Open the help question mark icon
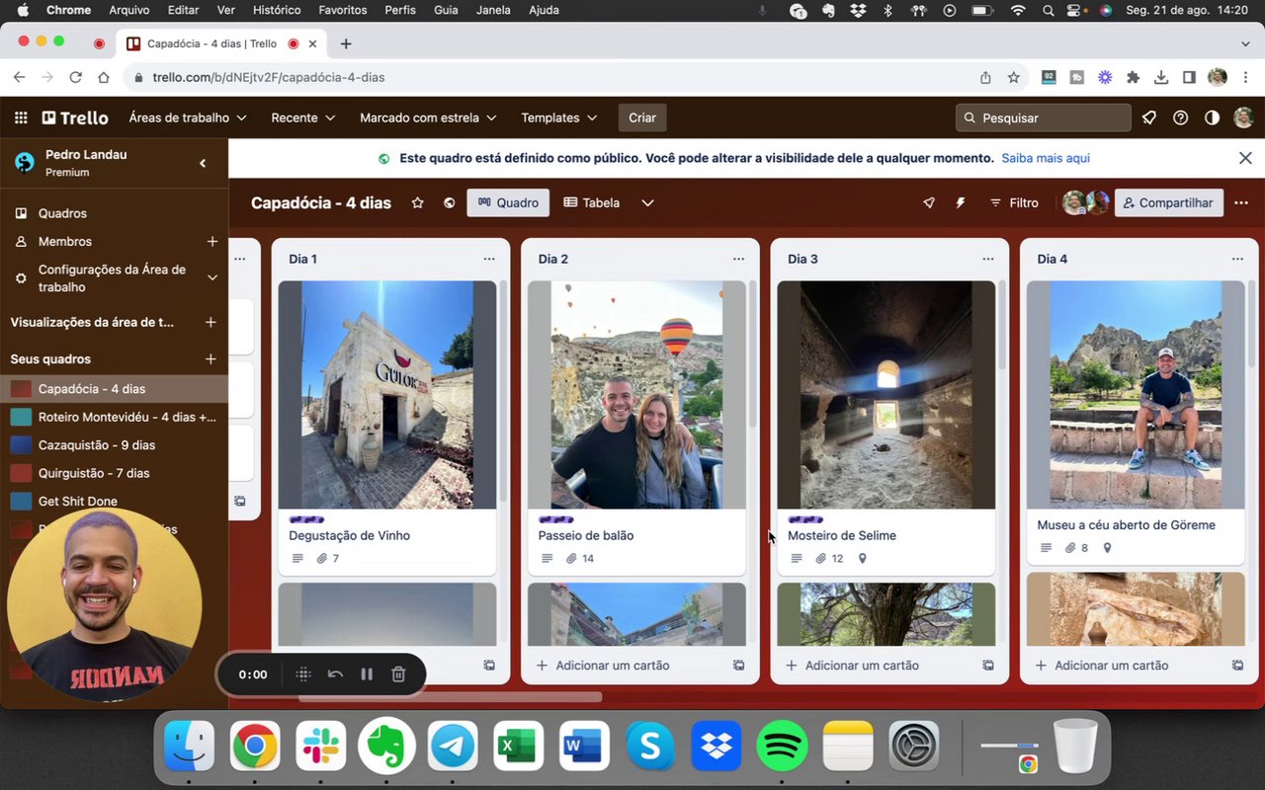The image size is (1265, 790). (1180, 118)
